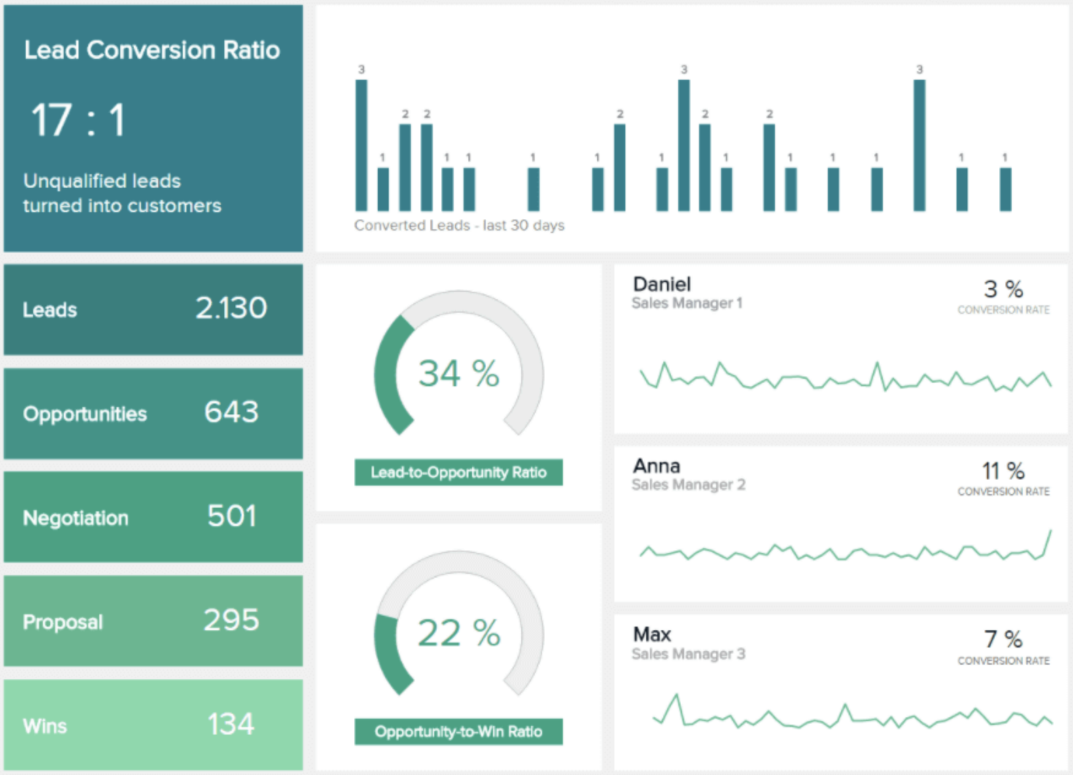Viewport: 1073px width, 775px height.
Task: Click the Lead-to-Opportunity Ratio label
Action: (x=458, y=472)
